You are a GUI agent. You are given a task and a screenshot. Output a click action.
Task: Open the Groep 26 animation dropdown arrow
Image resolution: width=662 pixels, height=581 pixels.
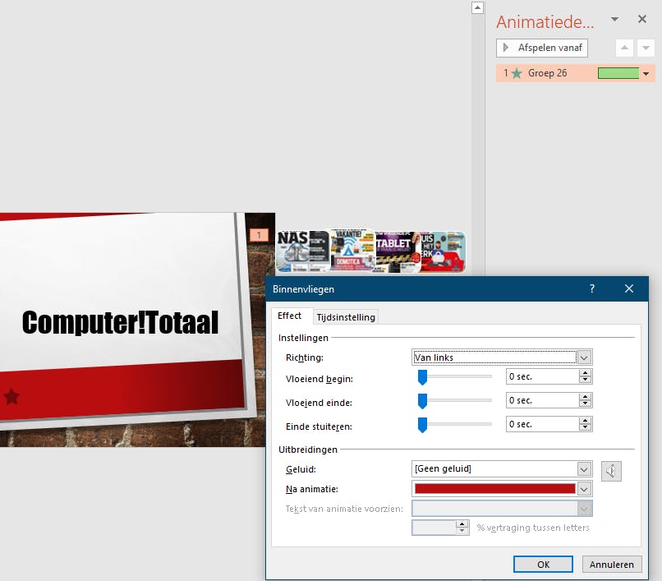pyautogui.click(x=646, y=73)
